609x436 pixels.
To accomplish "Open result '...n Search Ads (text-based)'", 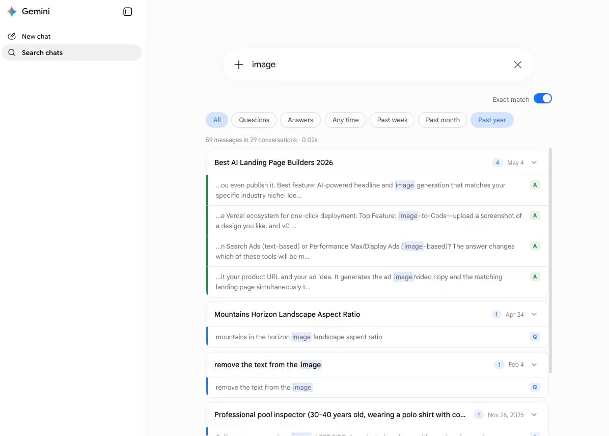I will (377, 252).
